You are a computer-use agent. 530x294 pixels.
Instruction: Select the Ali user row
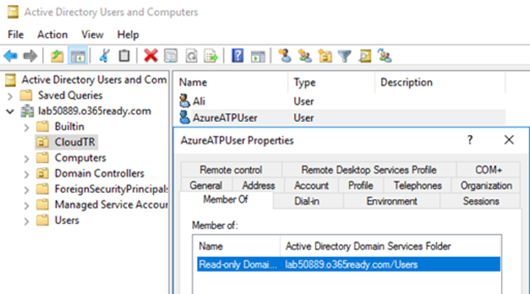point(342,101)
